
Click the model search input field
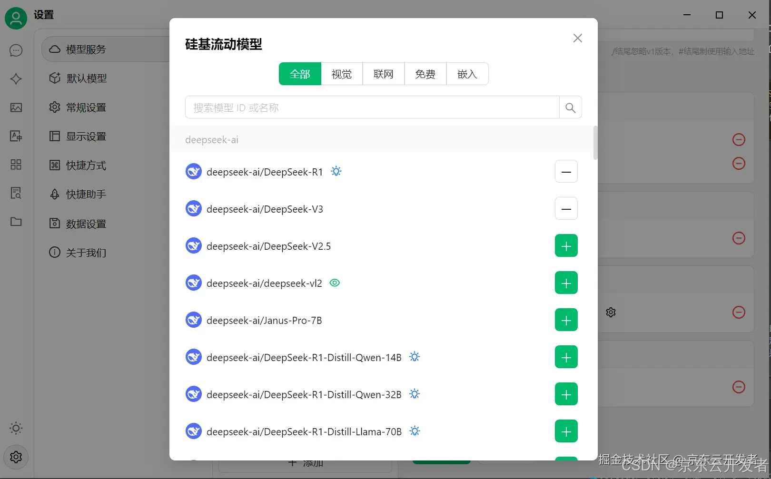372,108
